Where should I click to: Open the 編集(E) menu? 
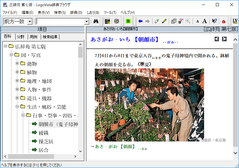click(27, 12)
